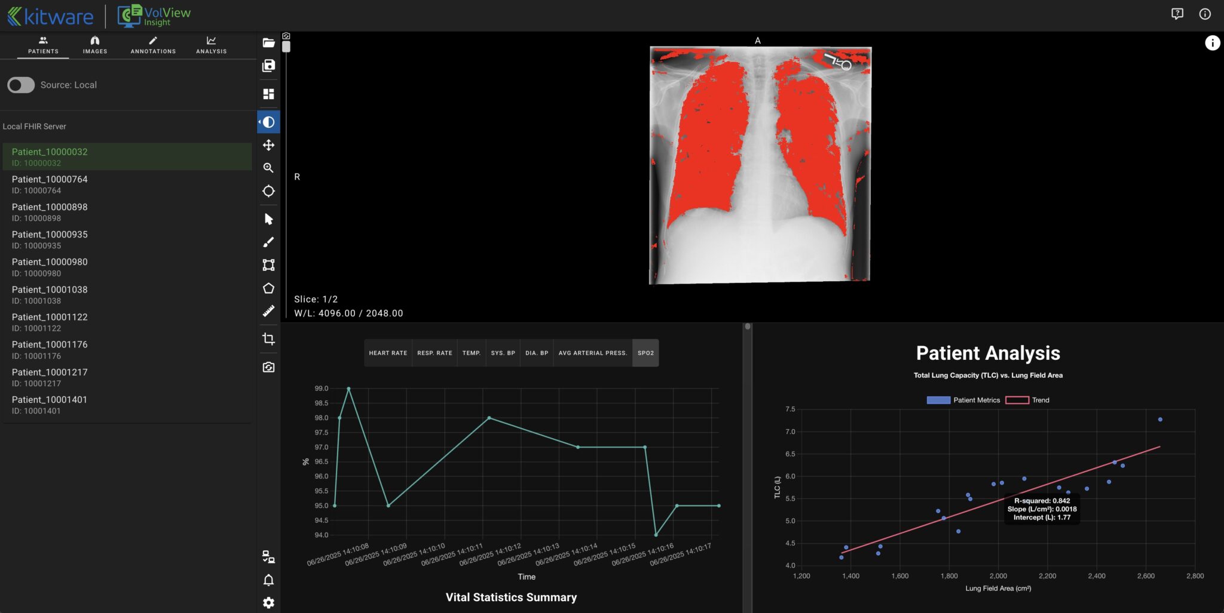Click the open files folder icon
1224x613 pixels.
point(268,42)
